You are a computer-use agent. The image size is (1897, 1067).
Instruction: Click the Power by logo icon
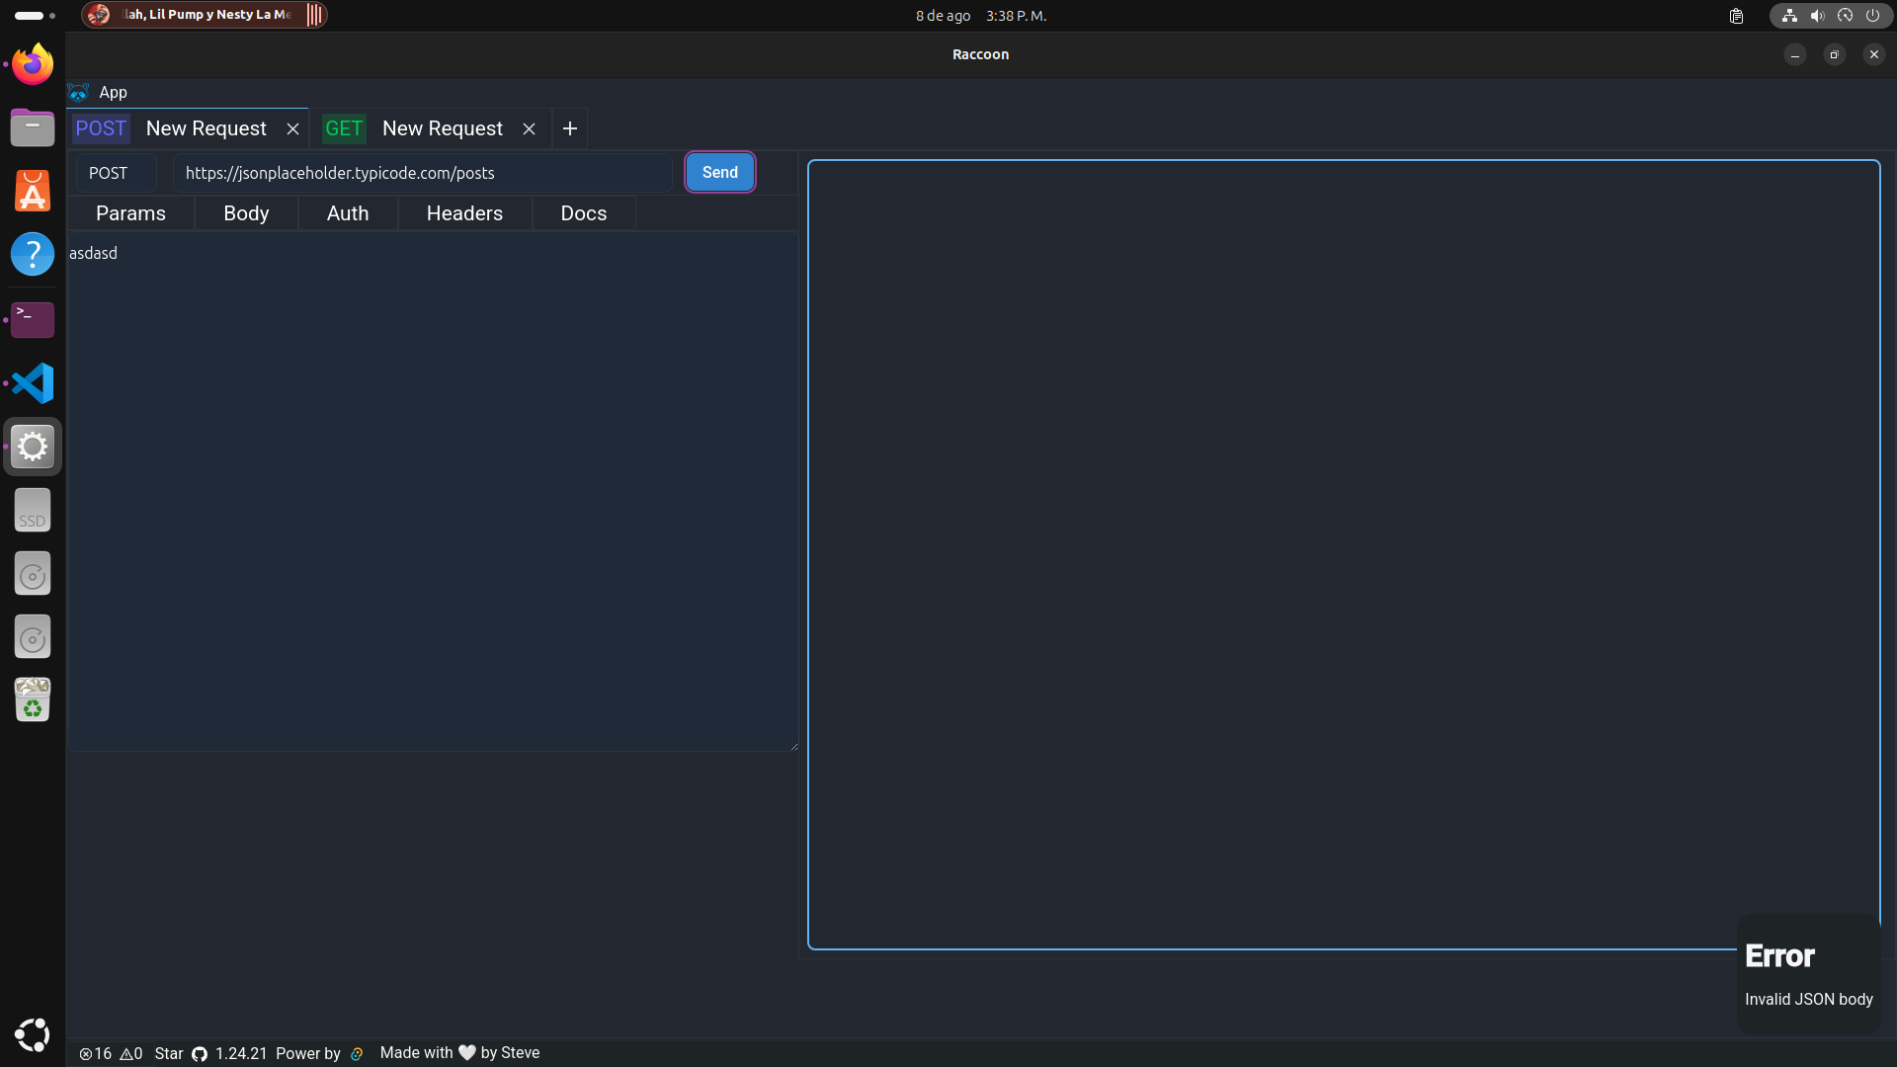click(x=357, y=1054)
